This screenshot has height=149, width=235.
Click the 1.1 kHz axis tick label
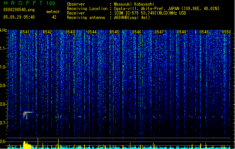pyautogui.click(x=3, y=48)
